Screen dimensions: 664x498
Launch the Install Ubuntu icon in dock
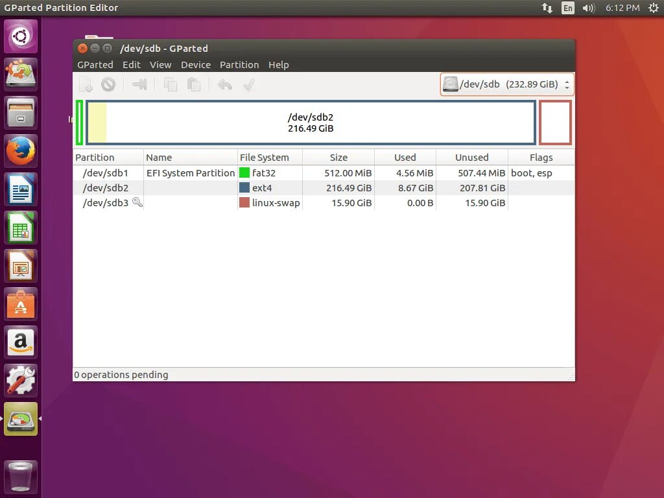point(21,74)
